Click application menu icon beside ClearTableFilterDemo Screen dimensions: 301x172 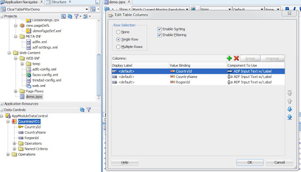93,9
